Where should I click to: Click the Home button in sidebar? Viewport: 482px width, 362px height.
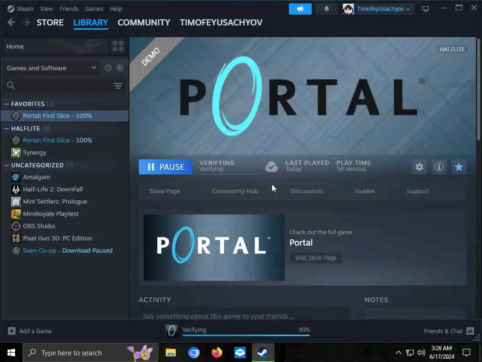56,46
